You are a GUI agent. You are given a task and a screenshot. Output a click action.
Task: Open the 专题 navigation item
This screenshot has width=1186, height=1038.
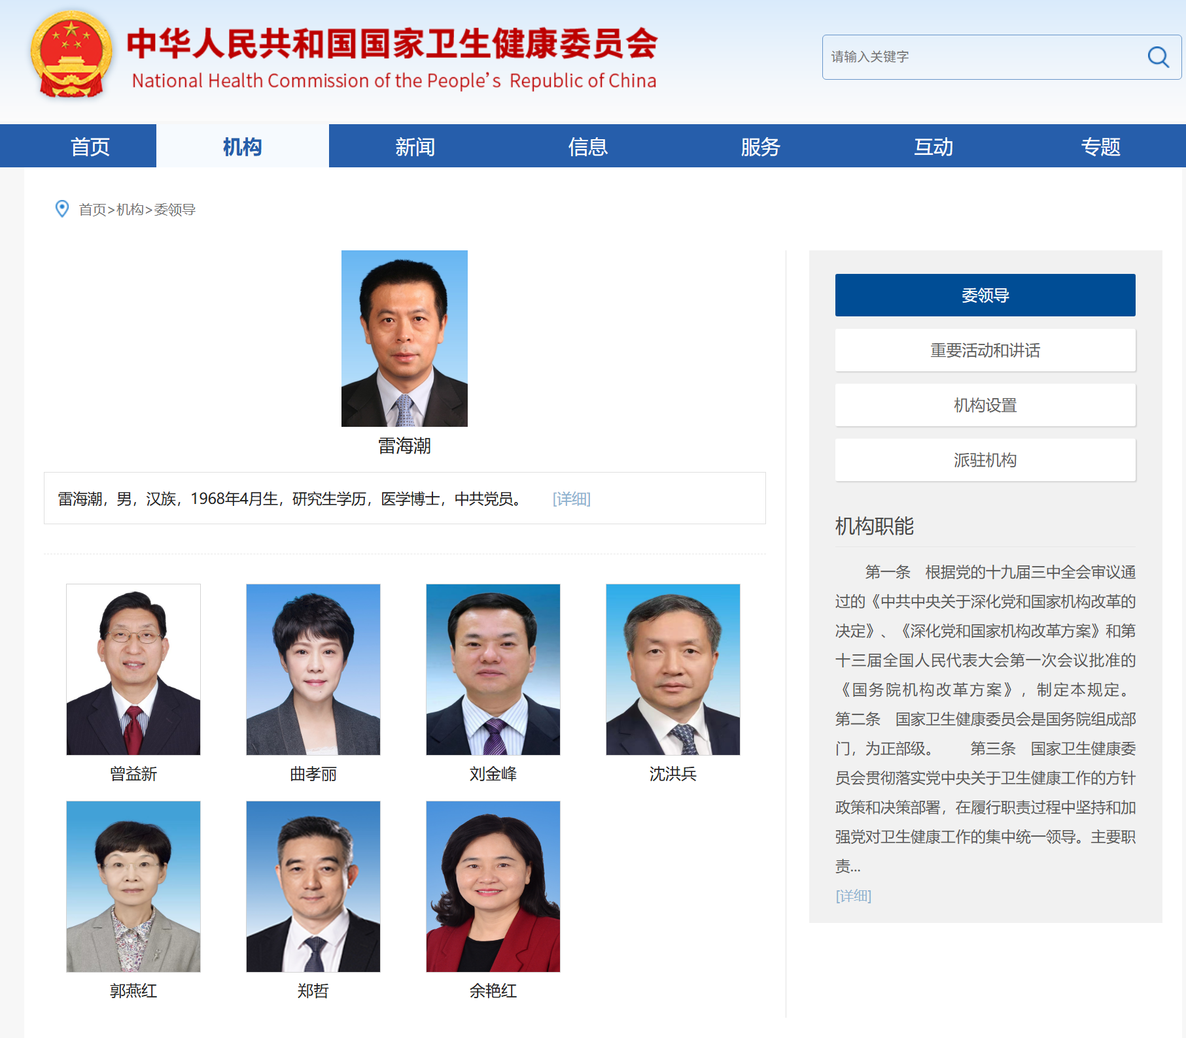click(1100, 146)
